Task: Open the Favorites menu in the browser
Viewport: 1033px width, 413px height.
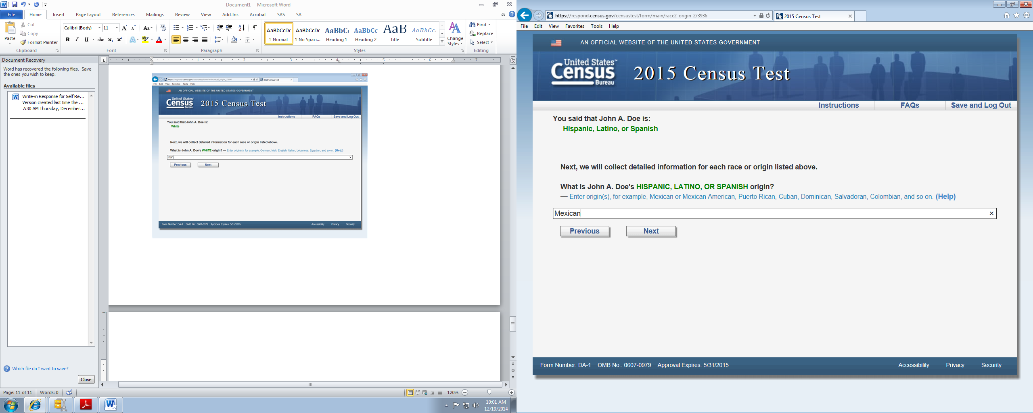Action: coord(575,26)
